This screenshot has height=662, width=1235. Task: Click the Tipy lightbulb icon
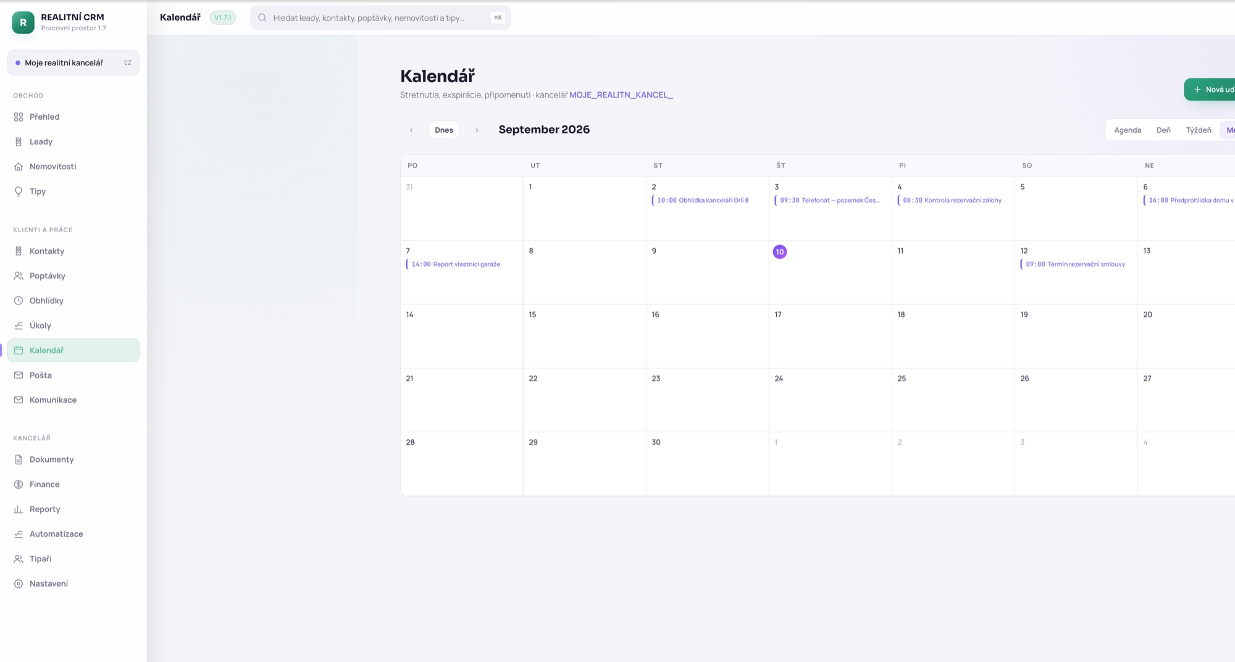19,191
